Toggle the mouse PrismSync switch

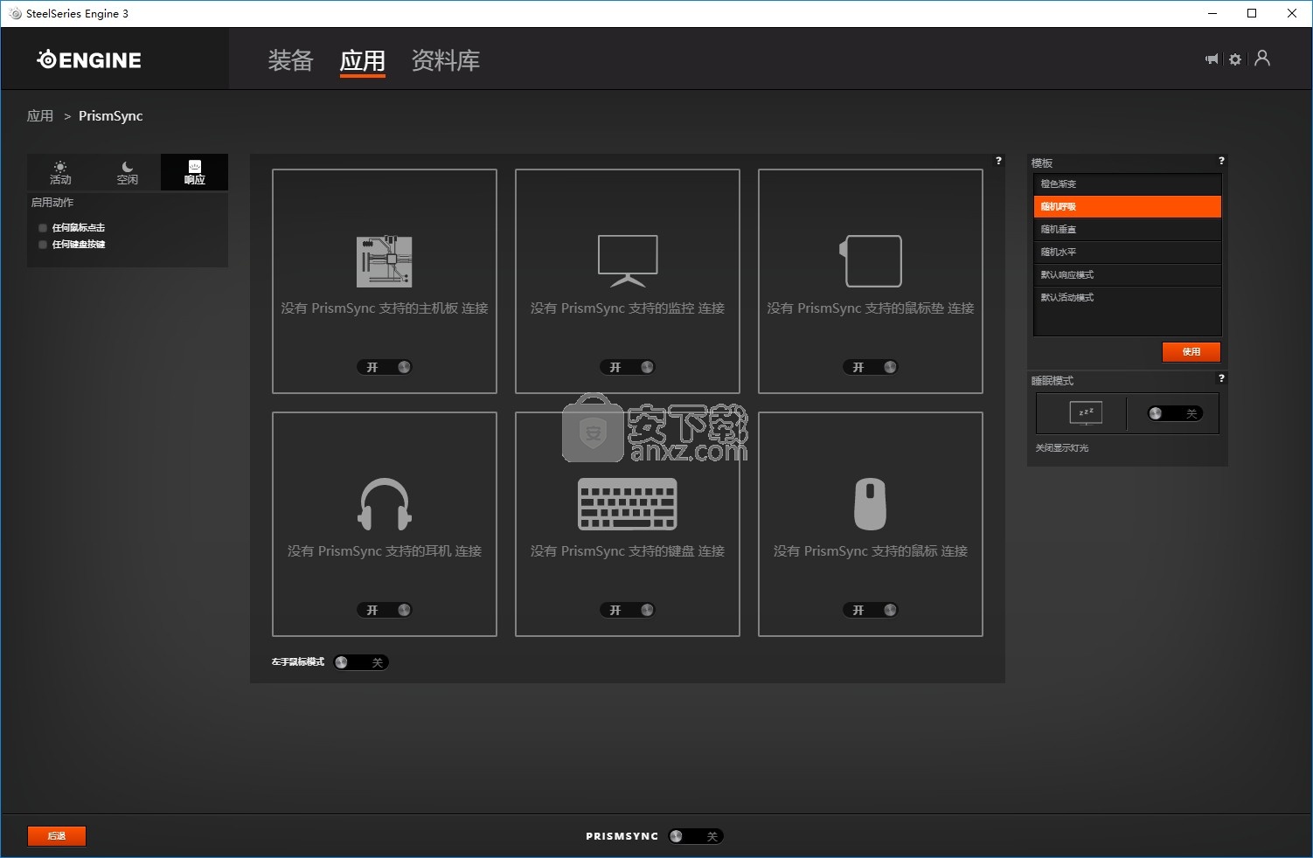click(x=871, y=610)
